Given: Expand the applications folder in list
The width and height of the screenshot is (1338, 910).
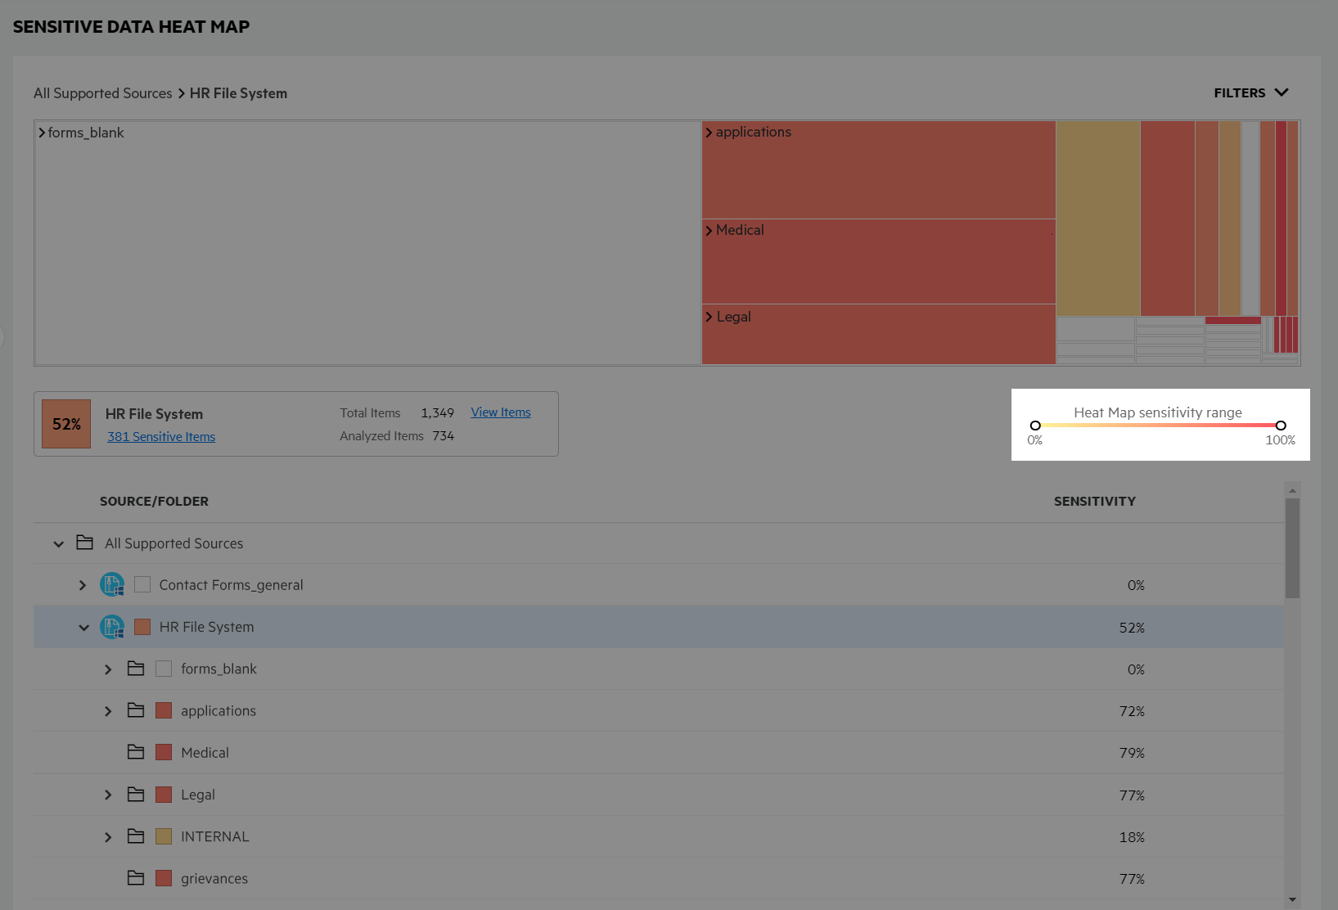Looking at the screenshot, I should coord(108,711).
